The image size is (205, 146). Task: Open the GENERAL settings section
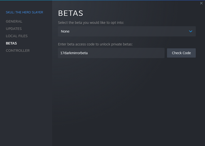tap(14, 21)
